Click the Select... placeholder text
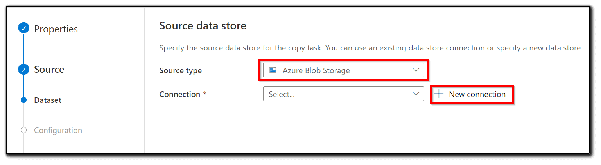The image size is (601, 165). pyautogui.click(x=282, y=94)
